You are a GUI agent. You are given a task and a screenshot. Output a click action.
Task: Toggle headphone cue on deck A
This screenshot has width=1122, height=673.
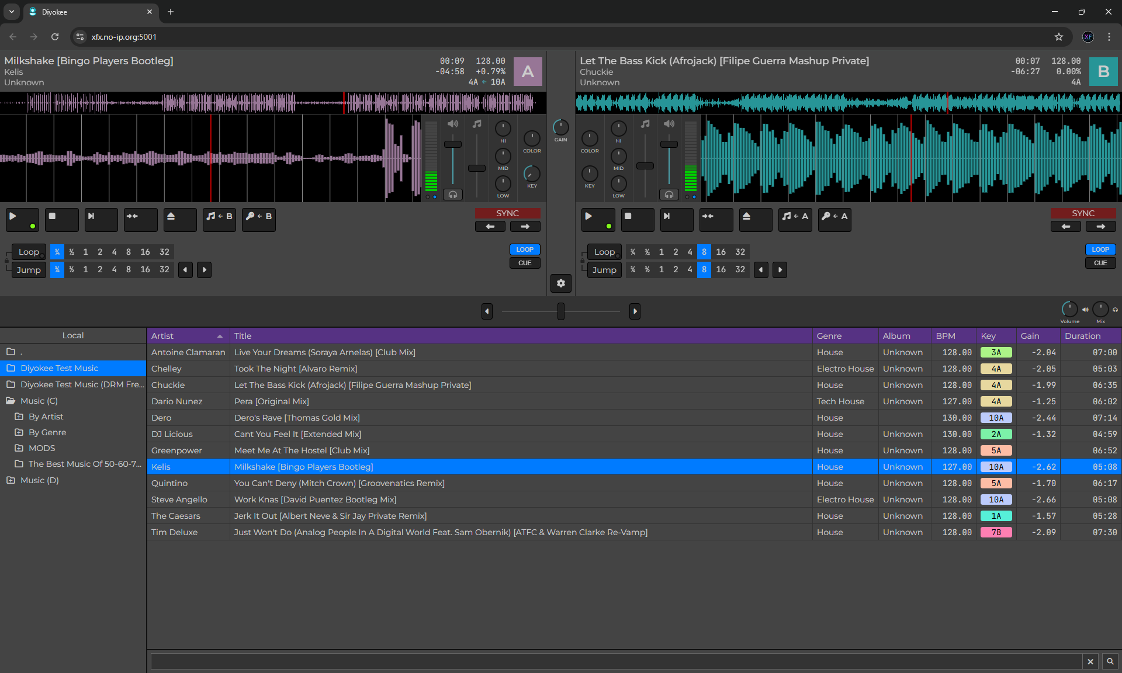(453, 195)
